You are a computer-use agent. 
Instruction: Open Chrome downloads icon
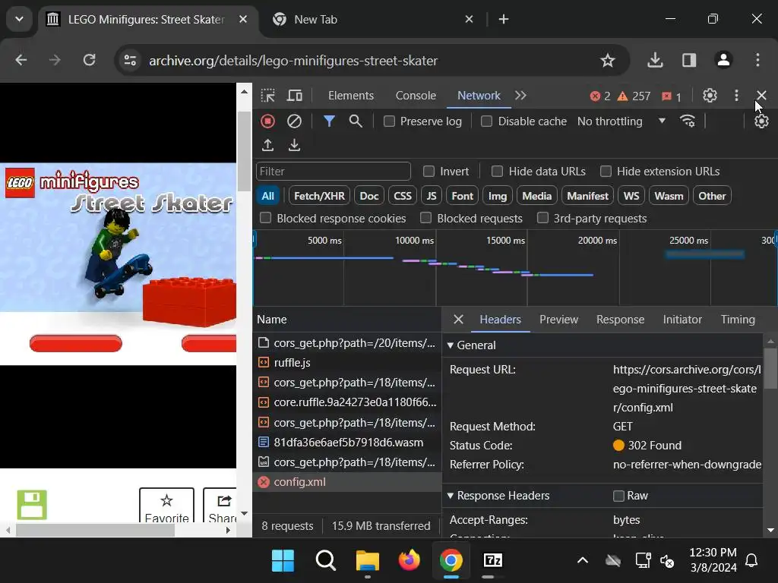coord(655,60)
